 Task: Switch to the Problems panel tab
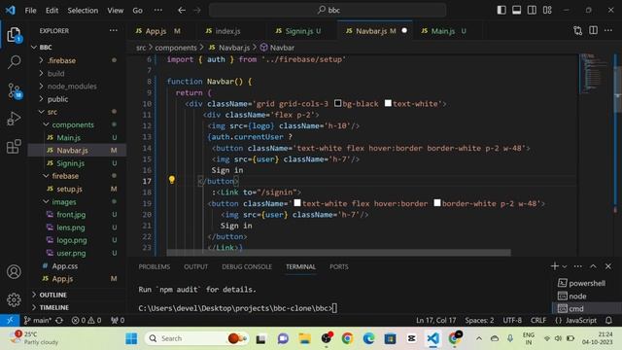click(x=155, y=266)
